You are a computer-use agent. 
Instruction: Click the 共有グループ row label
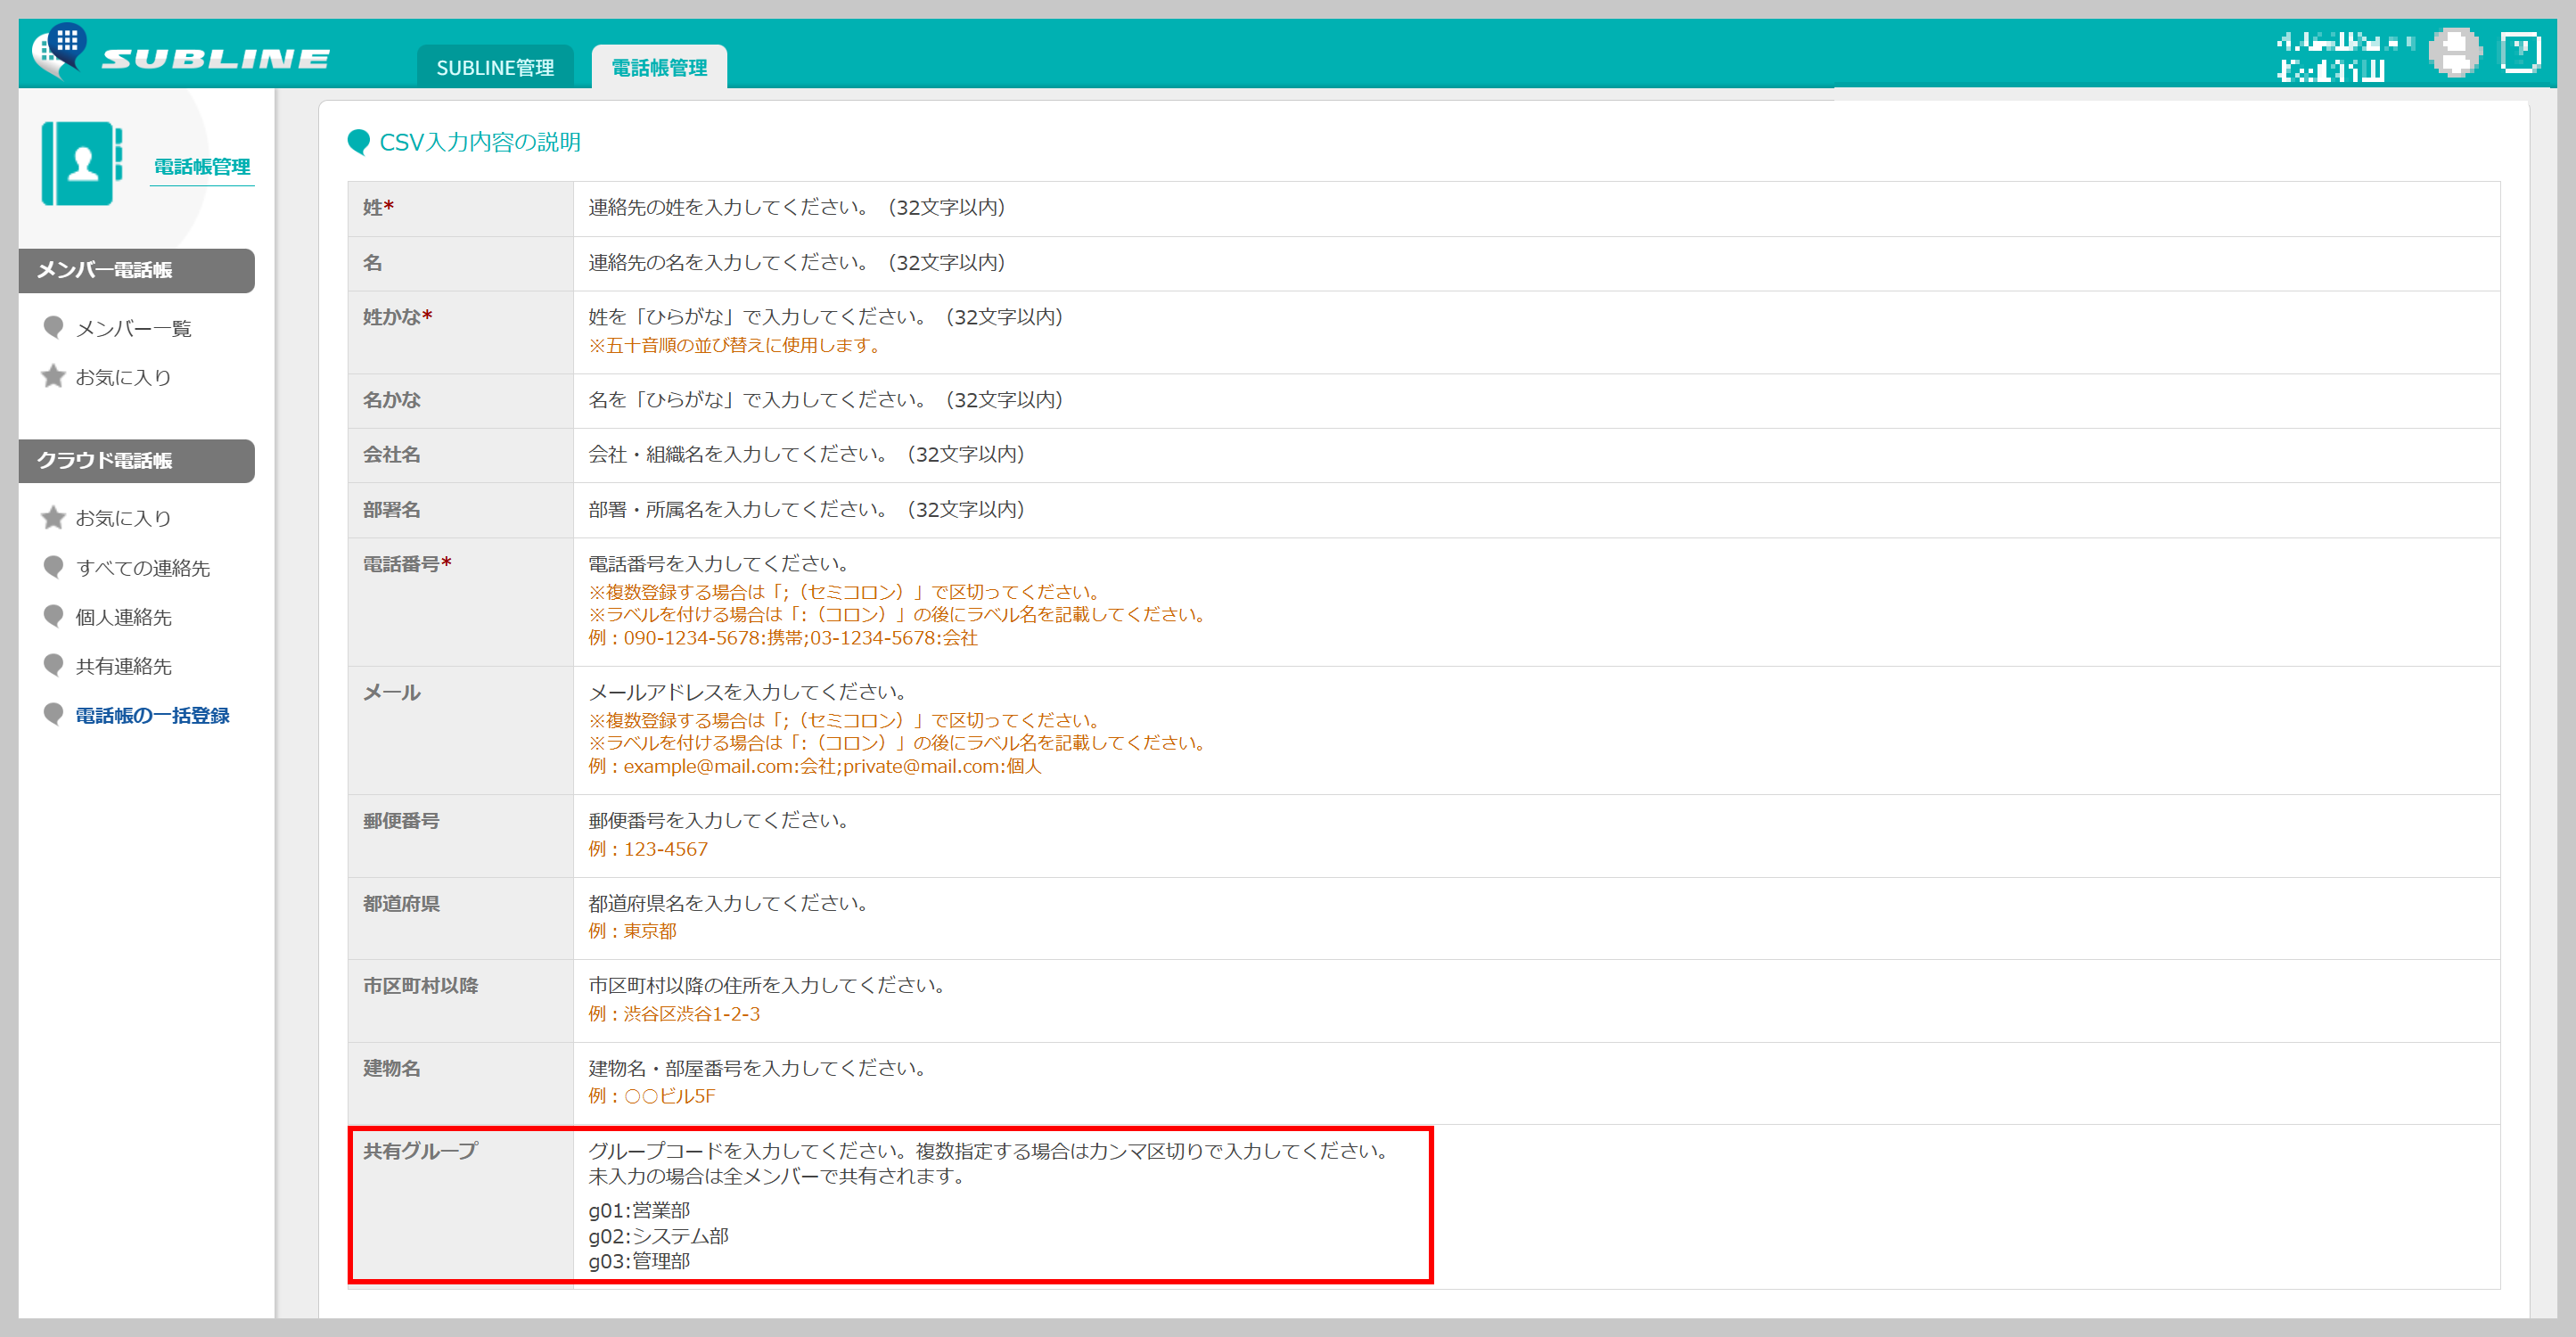click(x=420, y=1151)
